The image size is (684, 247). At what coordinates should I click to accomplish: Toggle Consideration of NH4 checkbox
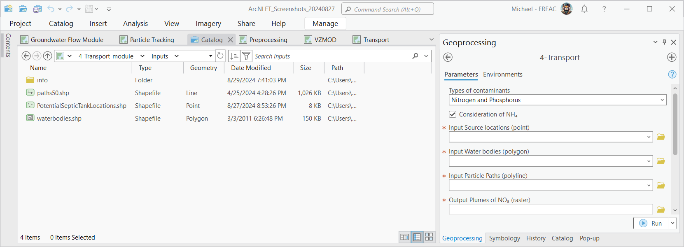[x=453, y=114]
